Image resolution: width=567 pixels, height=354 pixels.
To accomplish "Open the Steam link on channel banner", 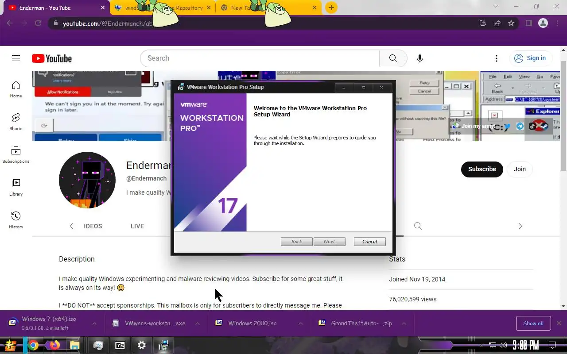I will point(544,126).
